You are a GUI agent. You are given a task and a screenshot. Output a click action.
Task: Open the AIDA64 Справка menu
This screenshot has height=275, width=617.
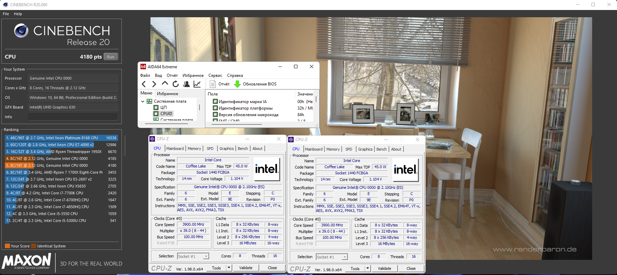tap(235, 75)
